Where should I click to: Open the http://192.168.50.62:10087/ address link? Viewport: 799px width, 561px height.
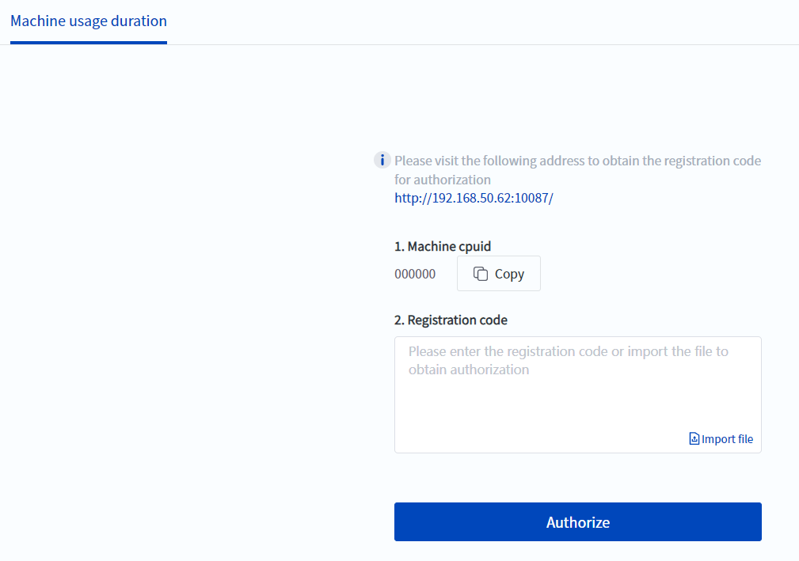474,199
